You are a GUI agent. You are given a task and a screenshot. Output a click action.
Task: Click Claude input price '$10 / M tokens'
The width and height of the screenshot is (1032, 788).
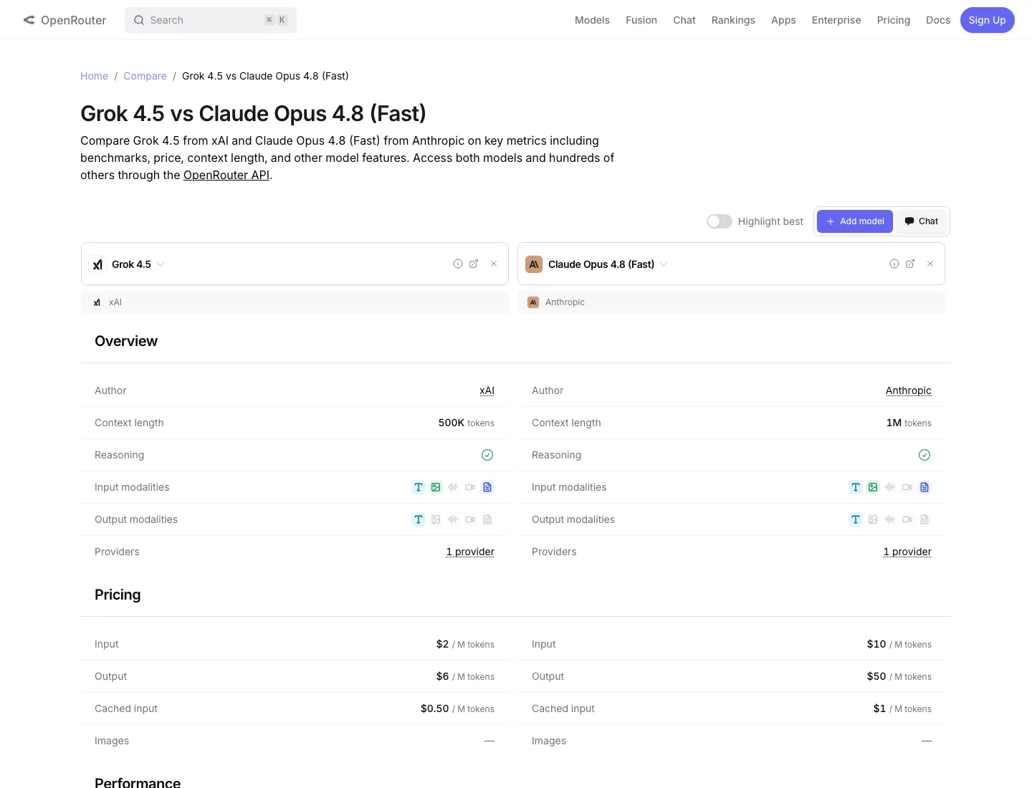tap(899, 644)
